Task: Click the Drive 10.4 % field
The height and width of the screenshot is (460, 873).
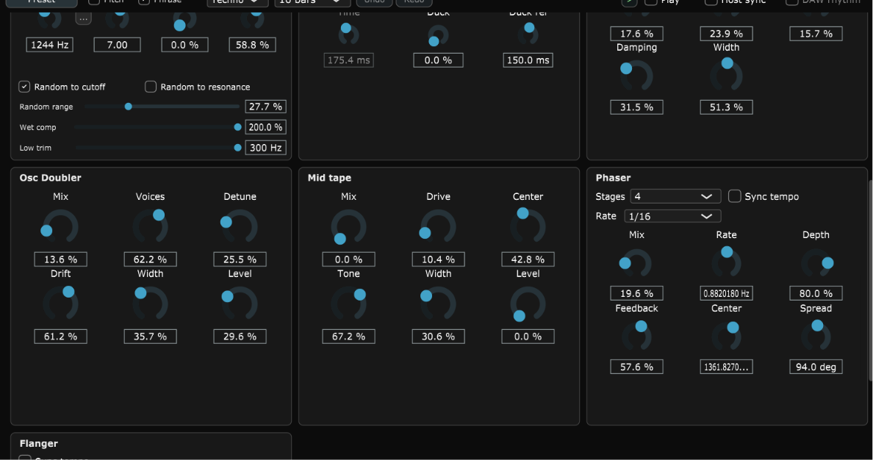Action: point(438,259)
